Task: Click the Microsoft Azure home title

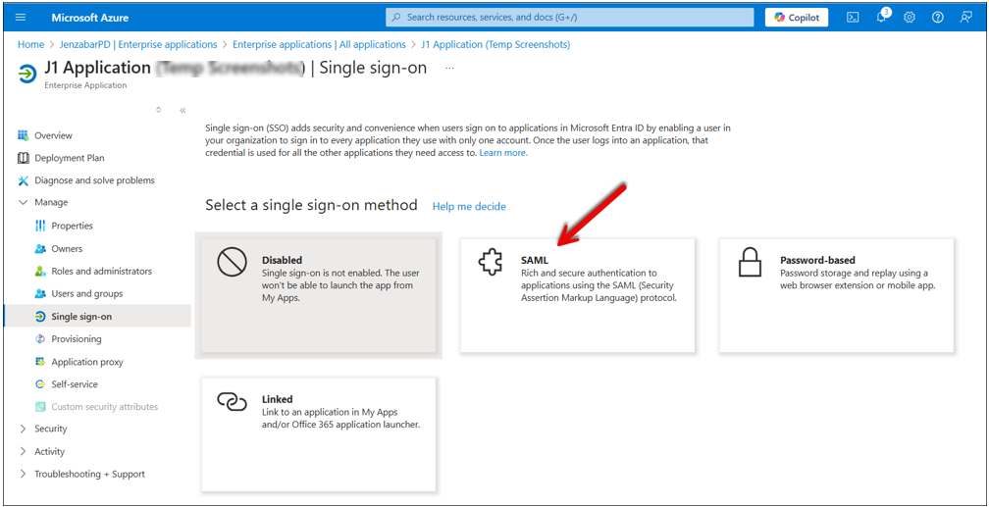Action: 90,18
